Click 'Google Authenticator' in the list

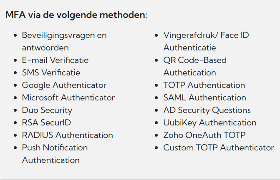coord(64,85)
